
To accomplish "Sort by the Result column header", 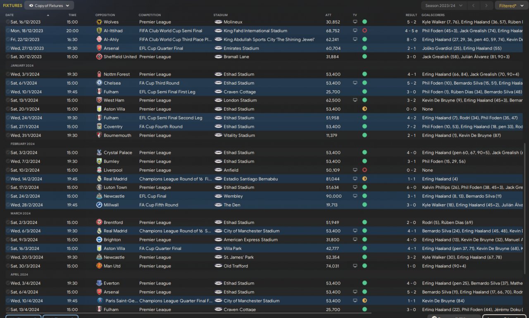I will coord(411,15).
